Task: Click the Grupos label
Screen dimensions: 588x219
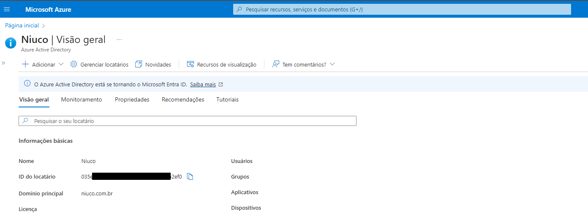Action: click(240, 177)
